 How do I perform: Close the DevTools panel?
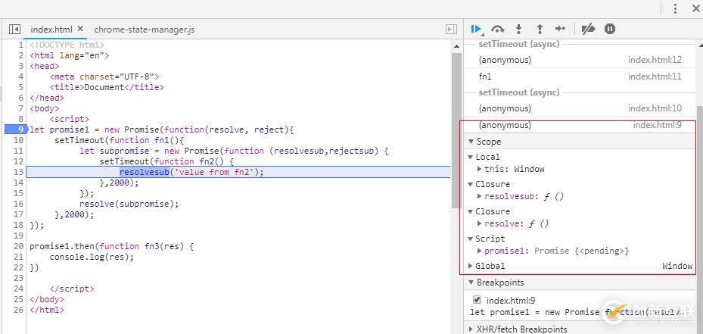[x=696, y=8]
